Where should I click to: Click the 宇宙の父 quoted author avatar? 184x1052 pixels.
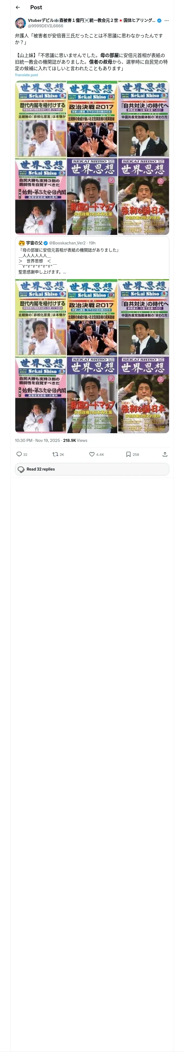(22, 243)
